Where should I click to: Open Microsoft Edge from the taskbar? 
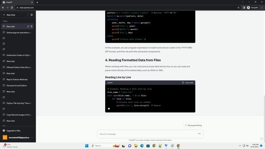click(x=142, y=146)
